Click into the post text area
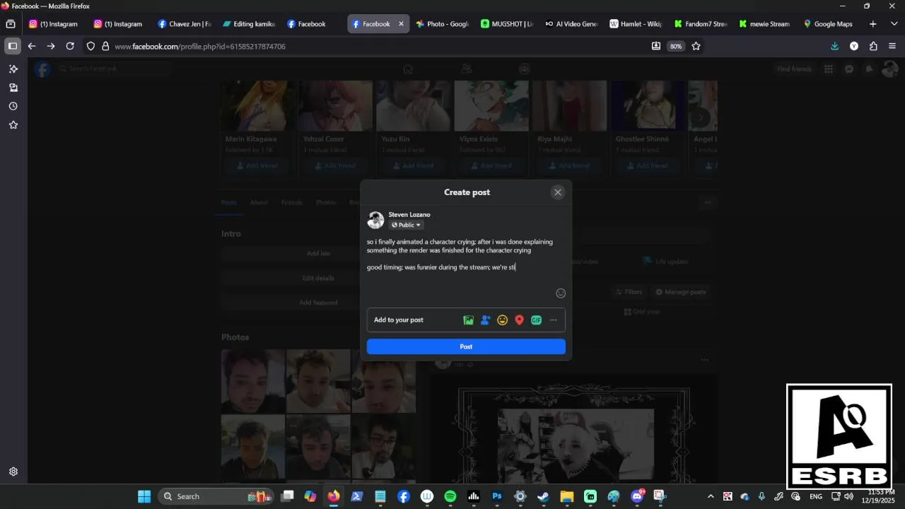 [x=465, y=256]
